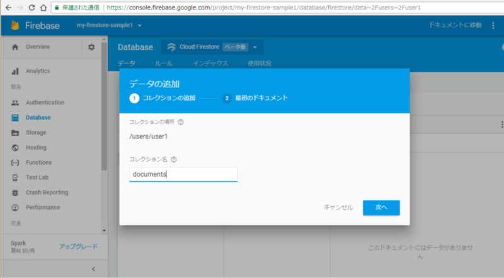The width and height of the screenshot is (504, 278).
Task: Collapse the sidebar with the chevron
Action: [93, 269]
